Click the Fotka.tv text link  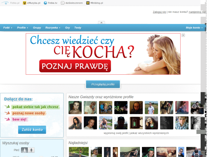[53, 3]
